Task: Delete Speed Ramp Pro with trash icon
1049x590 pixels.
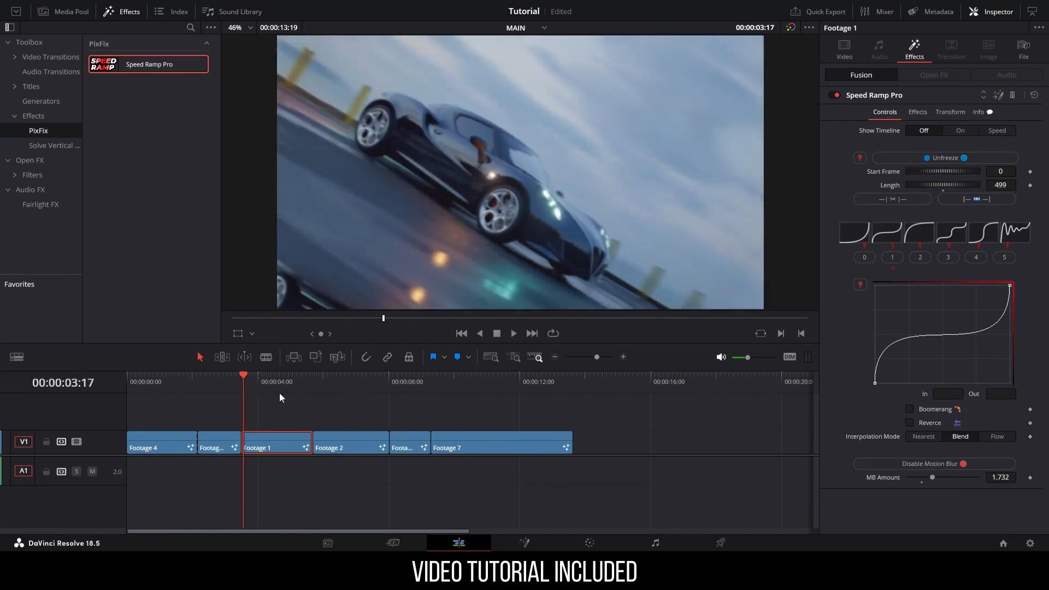Action: 1012,95
